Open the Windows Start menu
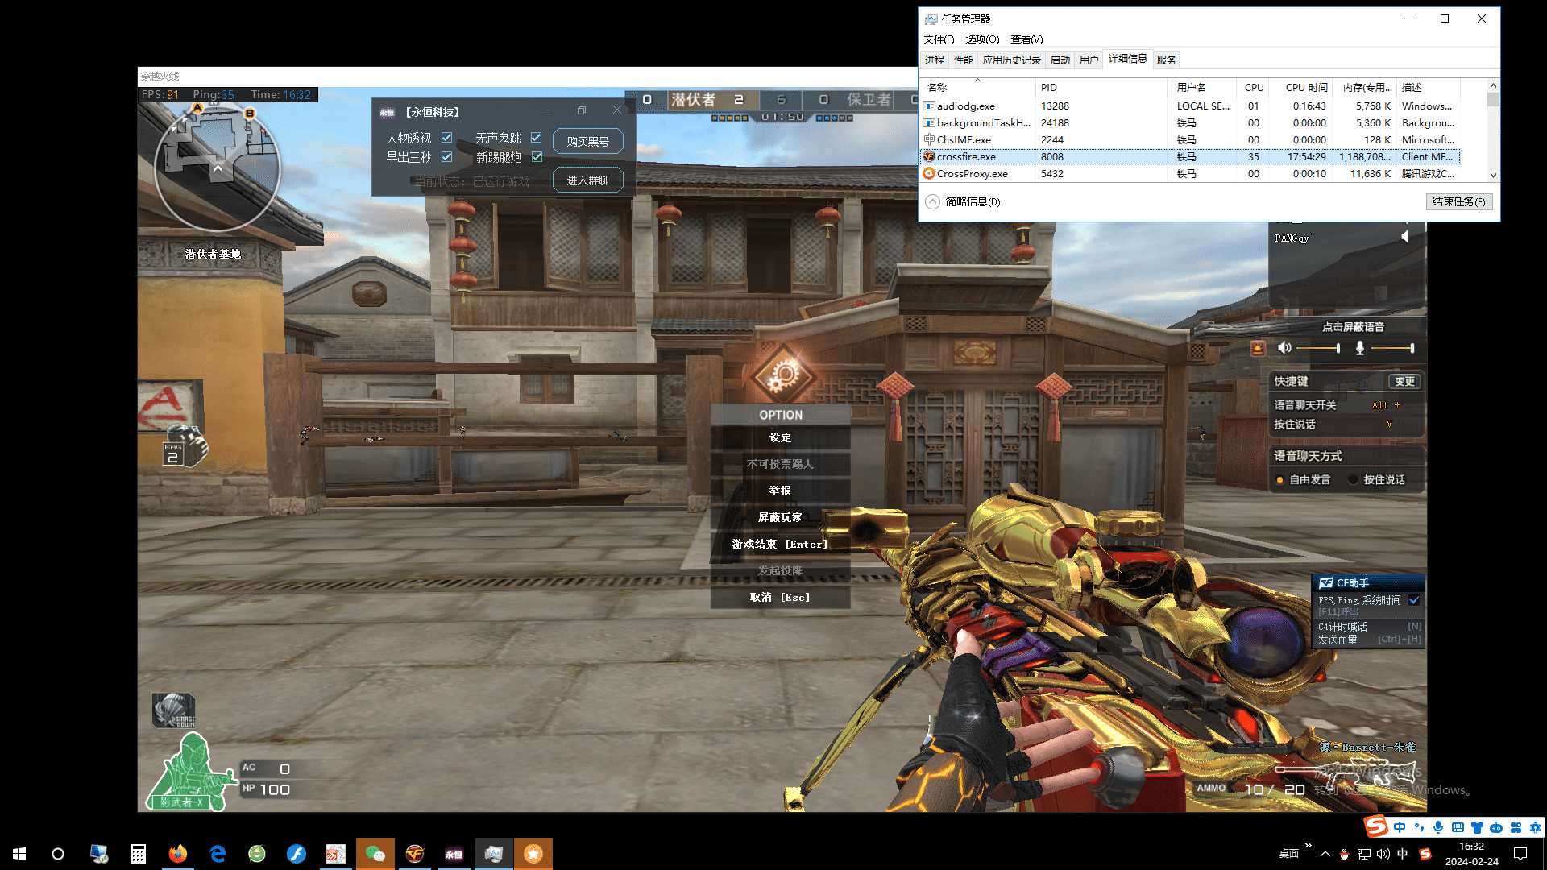This screenshot has height=870, width=1547. pyautogui.click(x=19, y=854)
